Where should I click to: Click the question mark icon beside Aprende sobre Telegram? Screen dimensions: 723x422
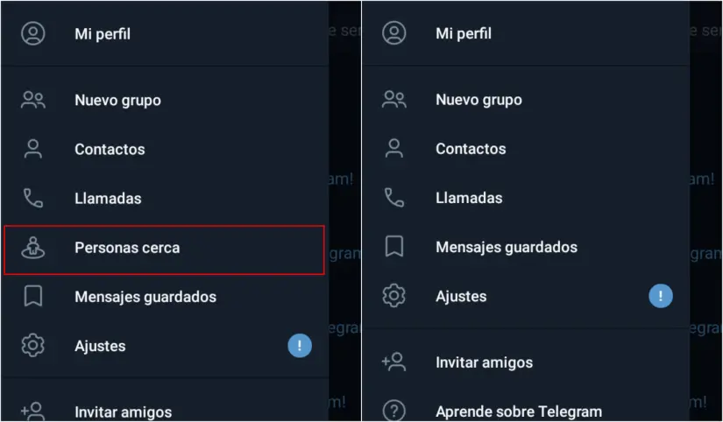394,411
